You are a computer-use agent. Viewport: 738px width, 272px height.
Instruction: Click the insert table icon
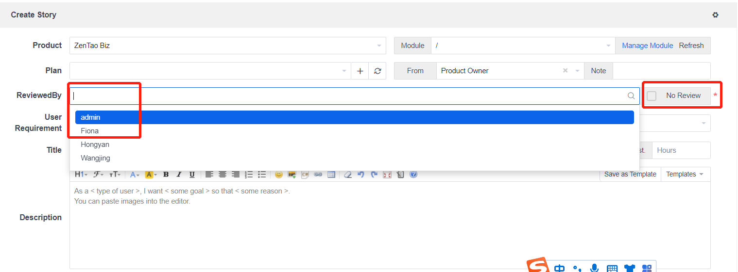331,175
